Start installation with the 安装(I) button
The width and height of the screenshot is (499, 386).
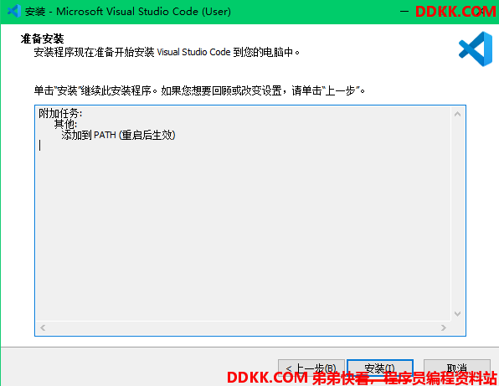point(379,368)
